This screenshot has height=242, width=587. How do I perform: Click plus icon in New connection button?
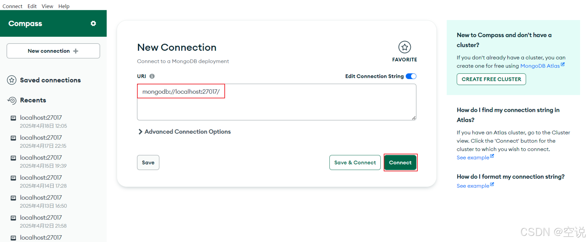point(76,51)
